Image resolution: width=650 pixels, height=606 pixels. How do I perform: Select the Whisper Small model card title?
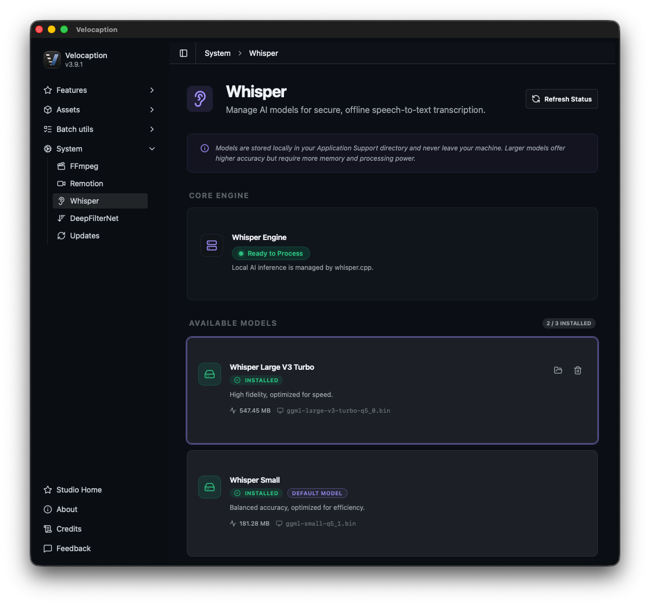(255, 480)
